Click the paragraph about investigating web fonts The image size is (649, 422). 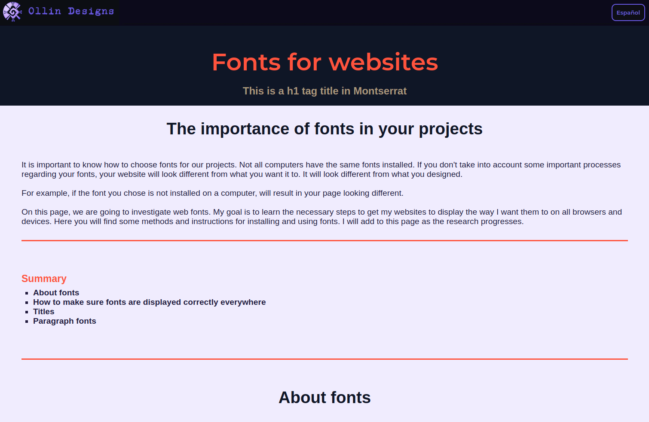point(321,216)
